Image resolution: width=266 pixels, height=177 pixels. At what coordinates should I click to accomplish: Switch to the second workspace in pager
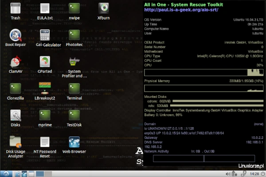(48, 174)
